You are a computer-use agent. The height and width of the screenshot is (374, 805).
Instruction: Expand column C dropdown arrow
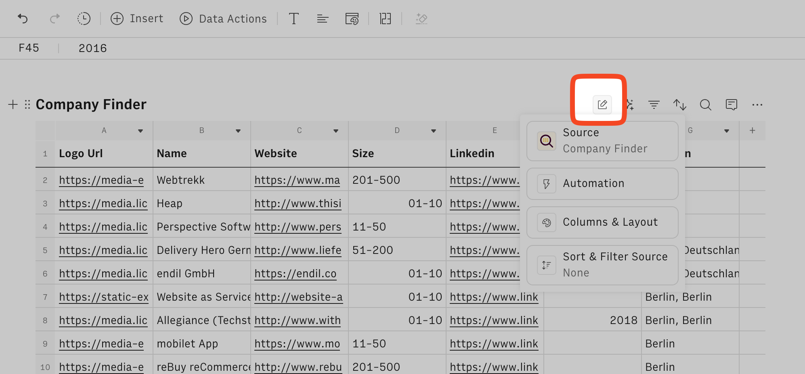(336, 131)
